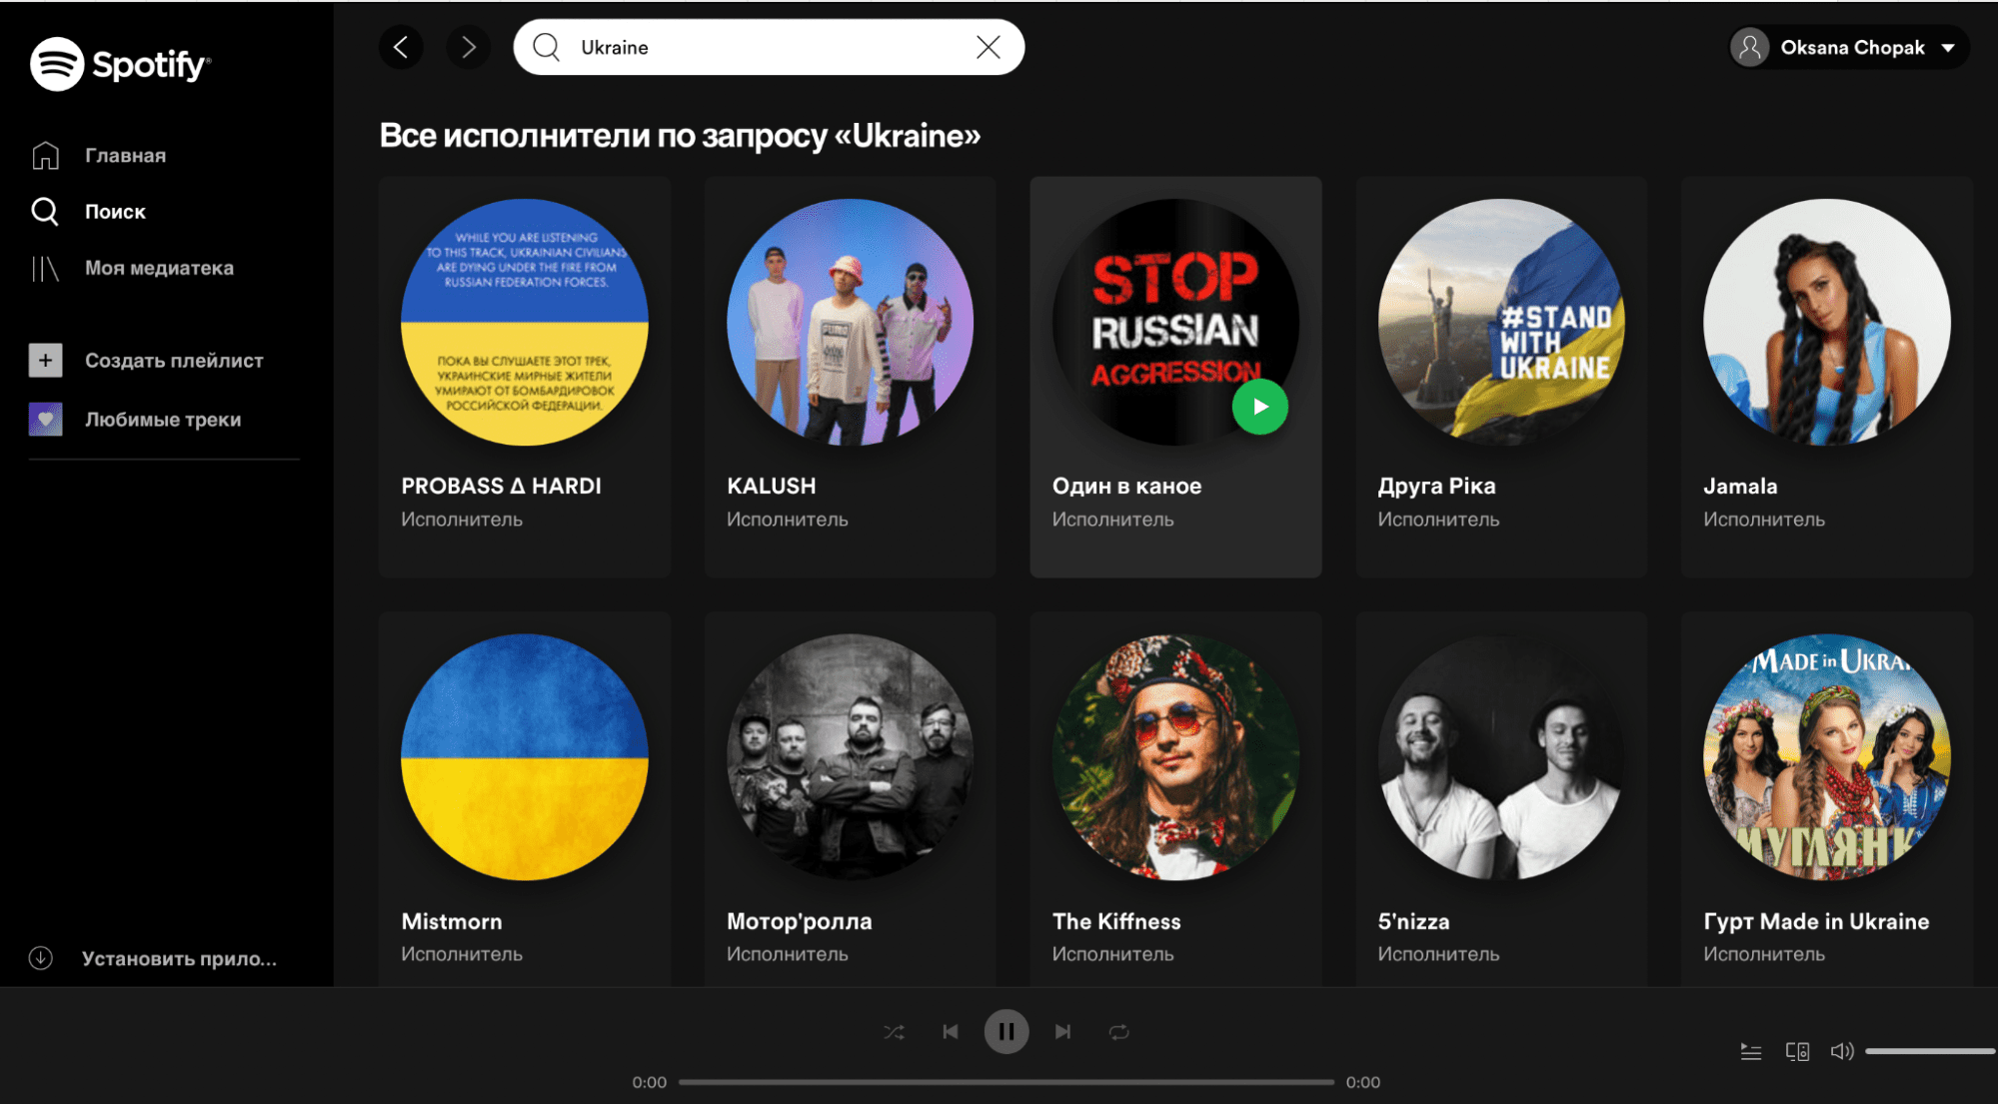Toggle shuffle playback
Screen dimensions: 1998x1104
(x=894, y=1032)
